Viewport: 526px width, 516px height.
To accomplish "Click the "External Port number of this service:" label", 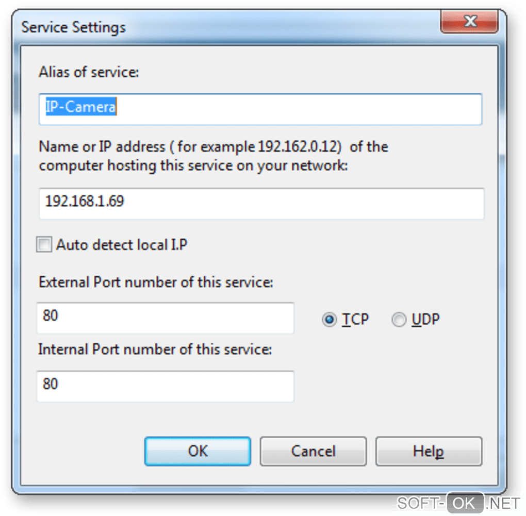I will (155, 282).
